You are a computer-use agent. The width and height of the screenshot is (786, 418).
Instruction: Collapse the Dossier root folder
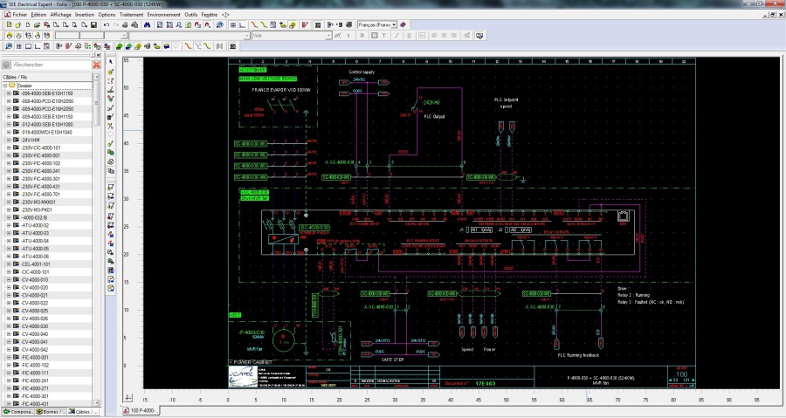(3, 86)
